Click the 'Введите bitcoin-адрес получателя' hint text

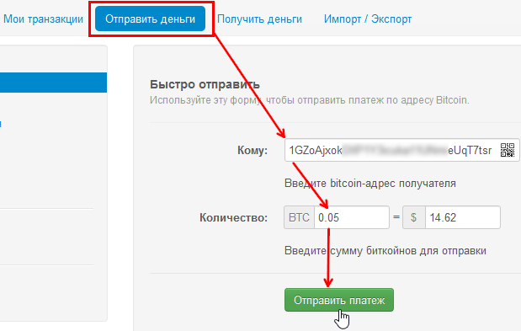pos(370,184)
